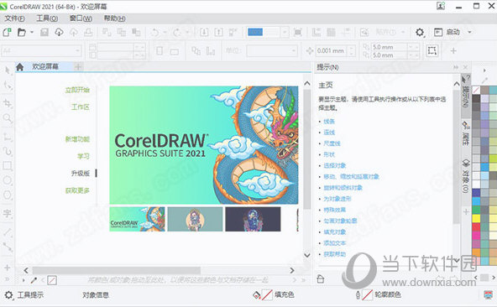
Task: Click the status bar settings gear
Action: 8,295
